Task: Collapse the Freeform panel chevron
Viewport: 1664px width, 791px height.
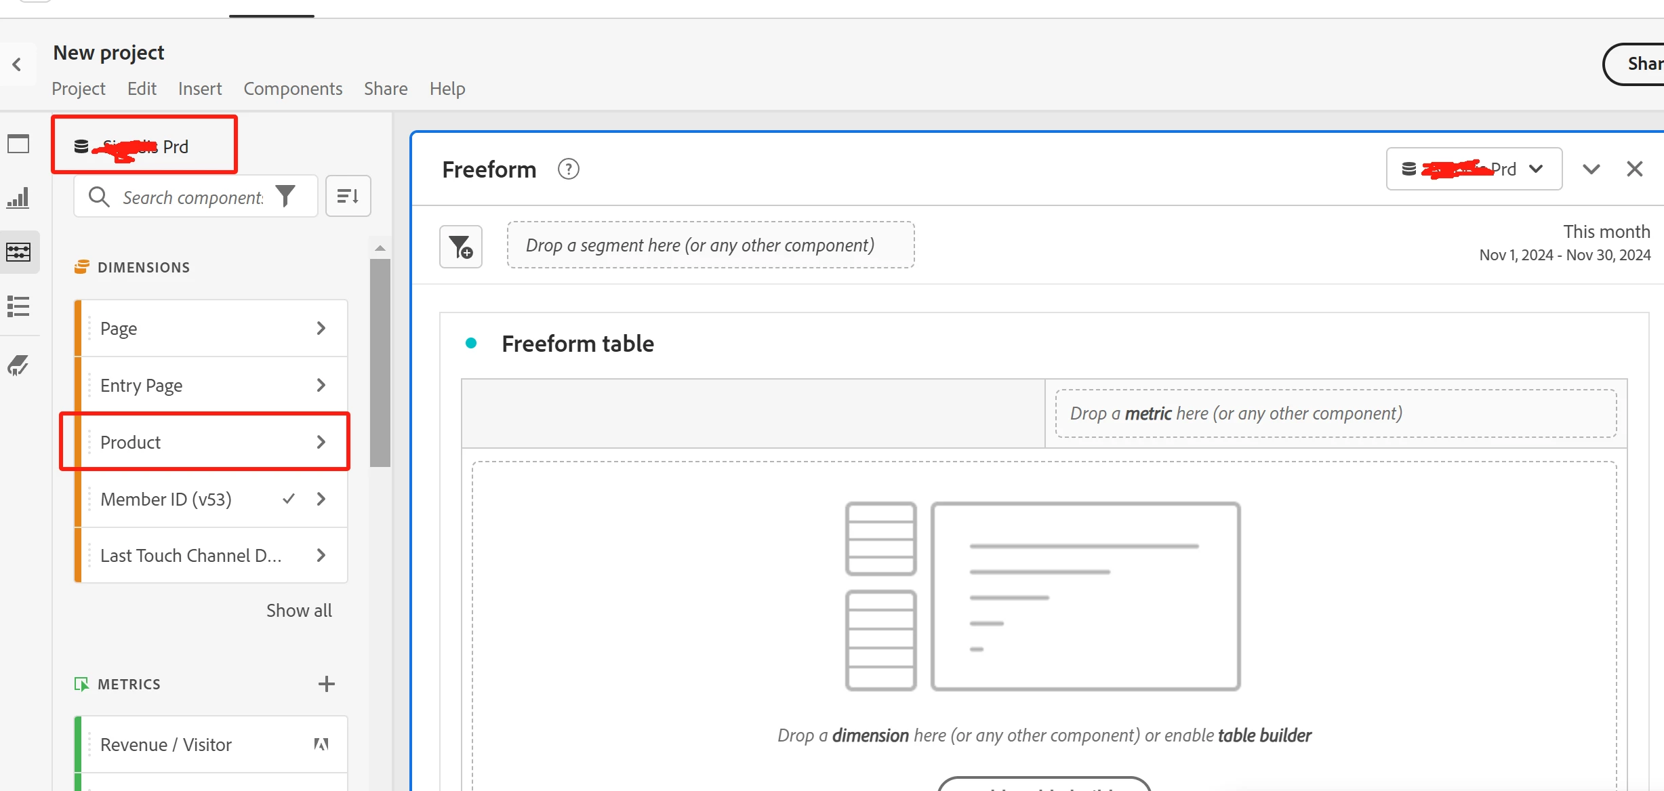Action: [x=1591, y=169]
